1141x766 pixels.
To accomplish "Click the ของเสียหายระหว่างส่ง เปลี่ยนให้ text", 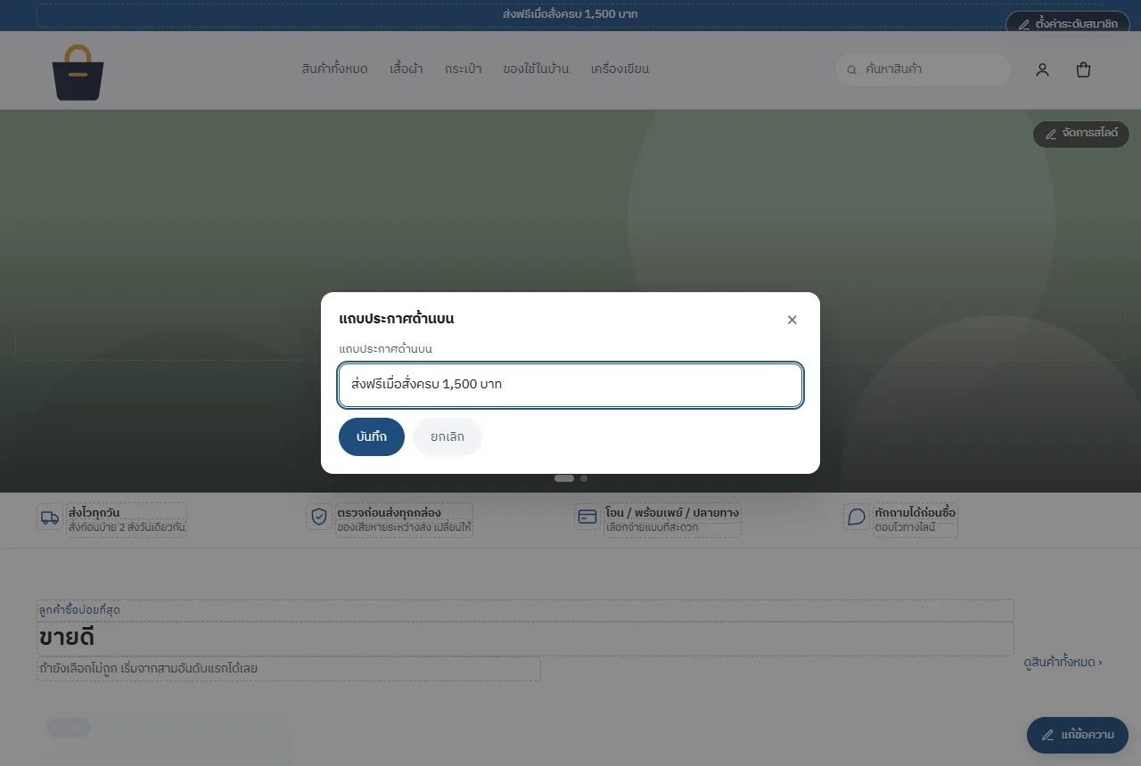I will pyautogui.click(x=404, y=528).
